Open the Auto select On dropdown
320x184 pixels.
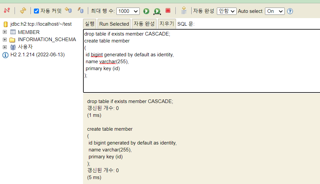click(275, 11)
